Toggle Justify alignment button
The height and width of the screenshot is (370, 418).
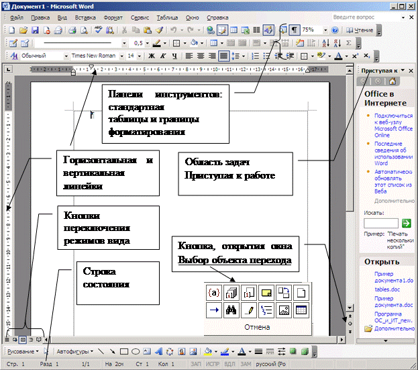coord(223,56)
